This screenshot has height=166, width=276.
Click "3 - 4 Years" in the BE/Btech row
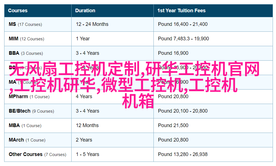87,111
